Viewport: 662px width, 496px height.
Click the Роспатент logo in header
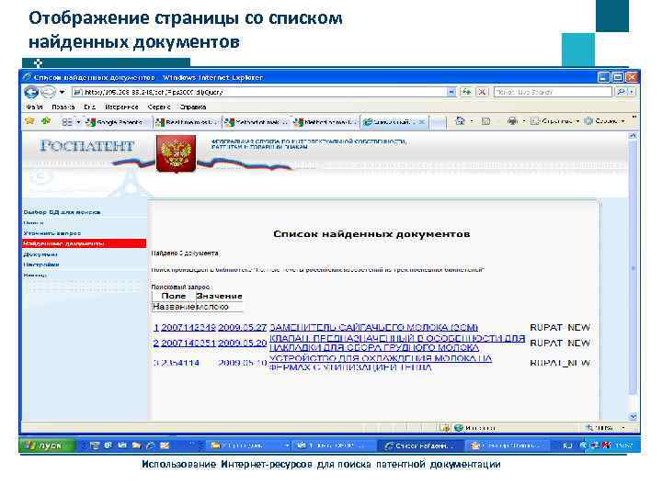click(87, 146)
